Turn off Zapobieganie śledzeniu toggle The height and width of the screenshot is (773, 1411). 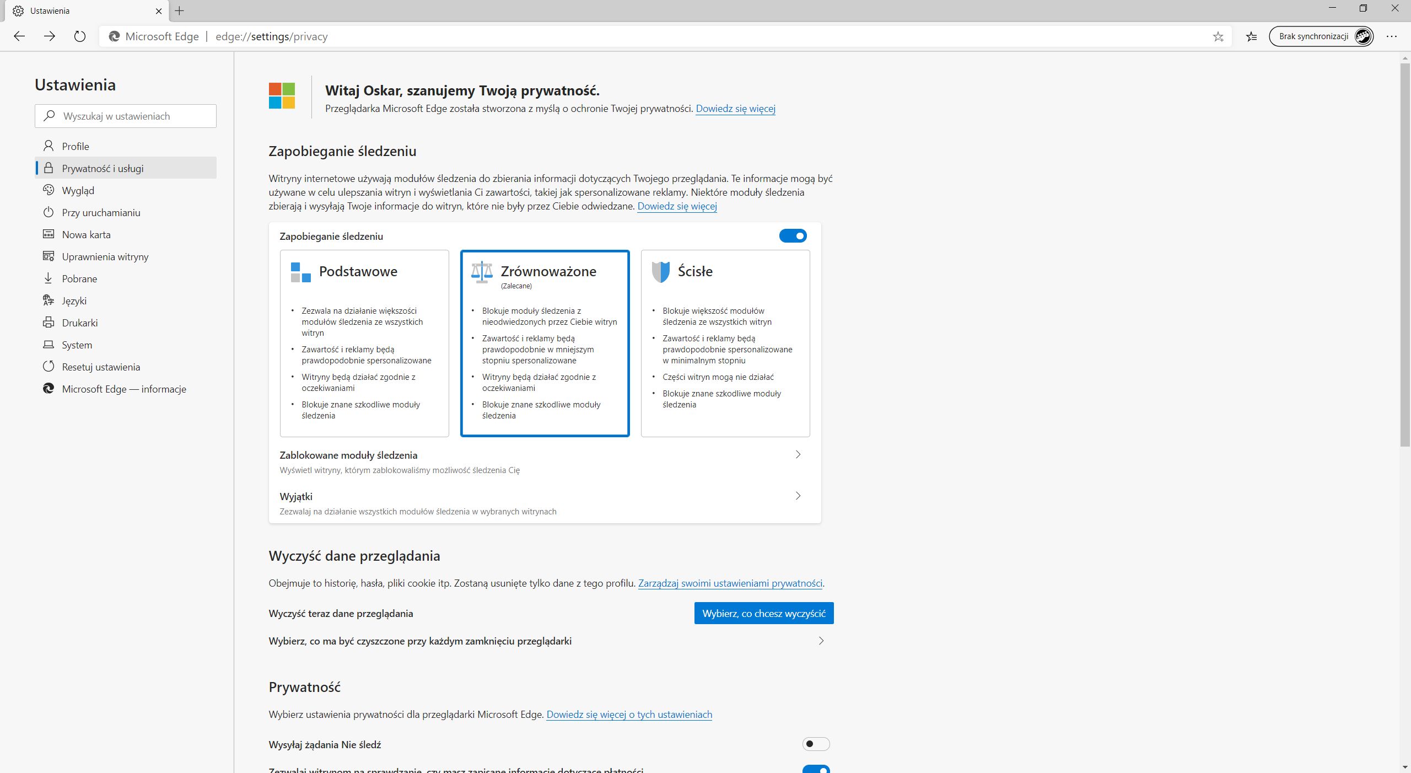[793, 236]
